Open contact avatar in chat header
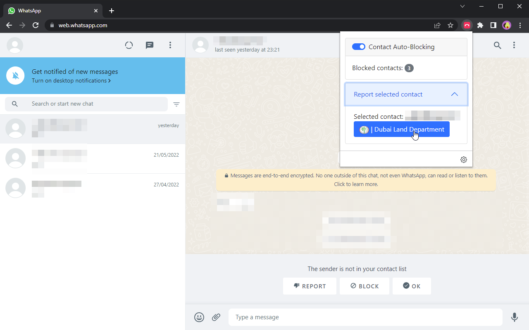 point(200,45)
